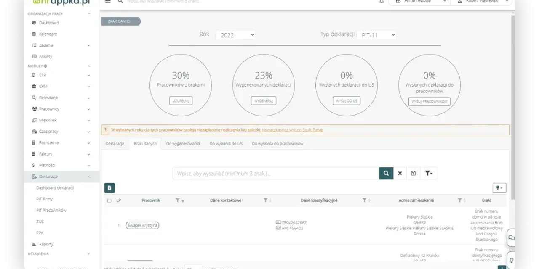Screen dimensions: 539x269
Task: Clear the search with the X icon
Action: [400, 173]
